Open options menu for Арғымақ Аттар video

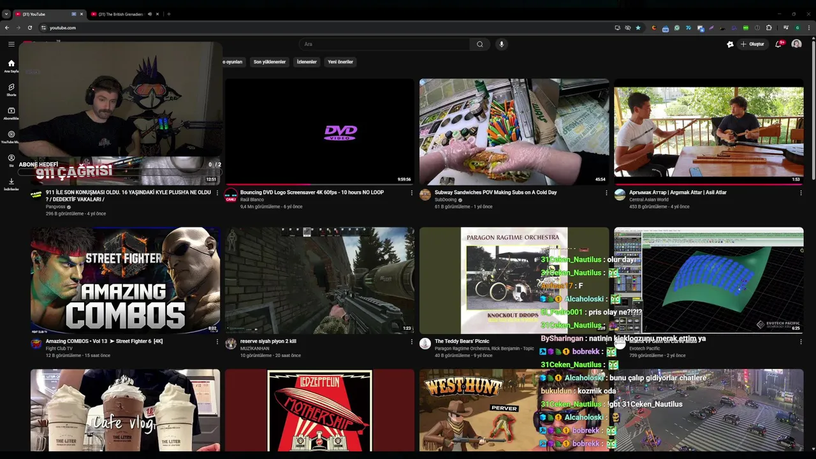[x=801, y=193]
